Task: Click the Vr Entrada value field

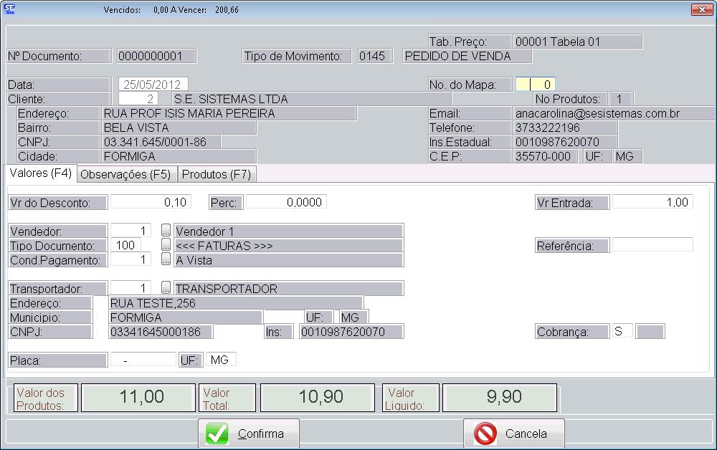Action: [x=652, y=202]
